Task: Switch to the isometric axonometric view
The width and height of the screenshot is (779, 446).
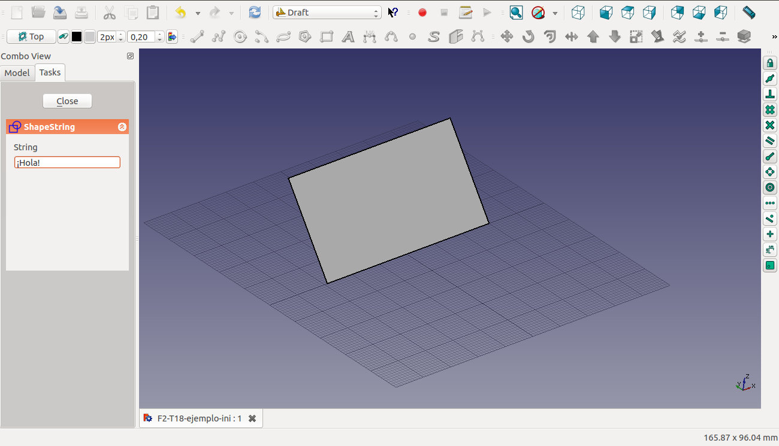Action: [x=578, y=13]
